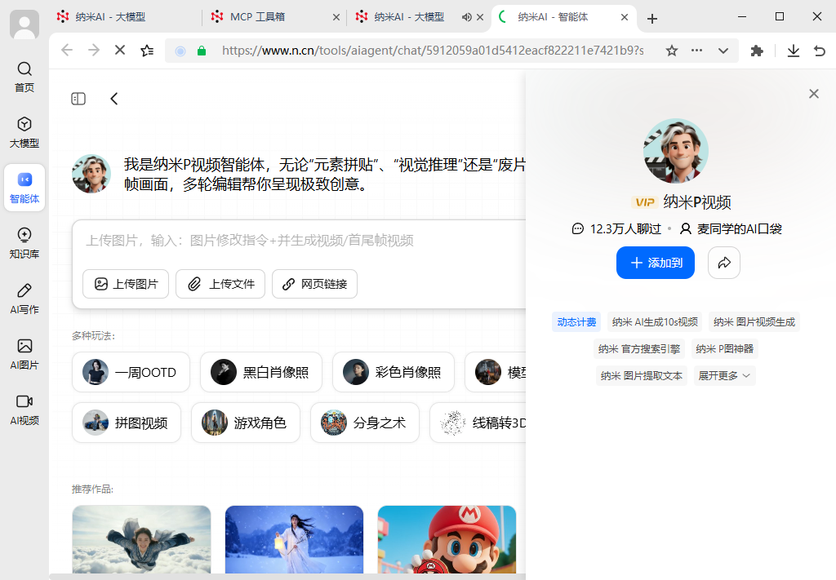The height and width of the screenshot is (580, 836).
Task: Open the three-dot menu in address bar
Action: click(697, 51)
